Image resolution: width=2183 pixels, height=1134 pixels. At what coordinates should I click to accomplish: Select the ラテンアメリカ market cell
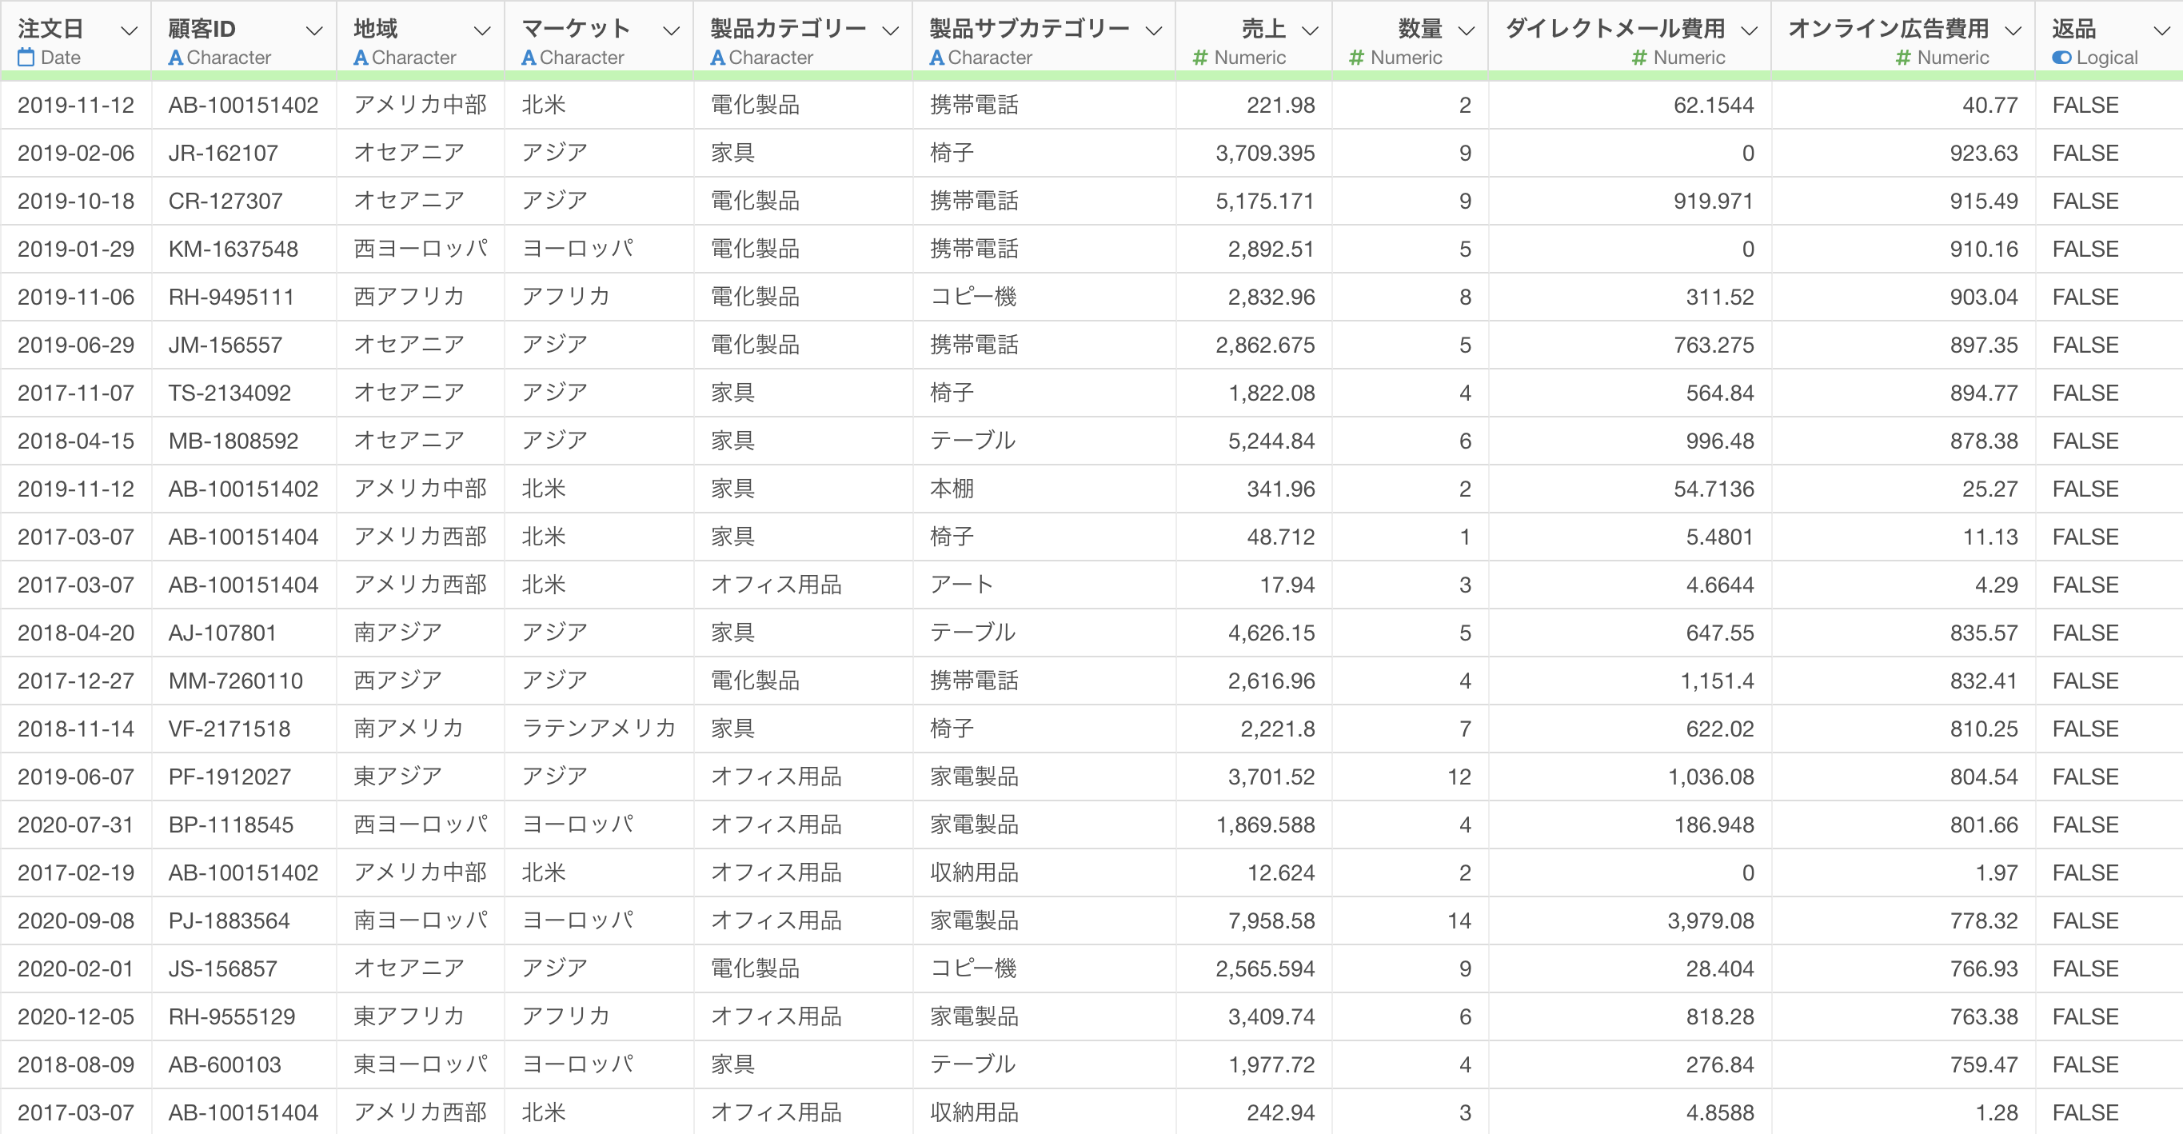(598, 729)
